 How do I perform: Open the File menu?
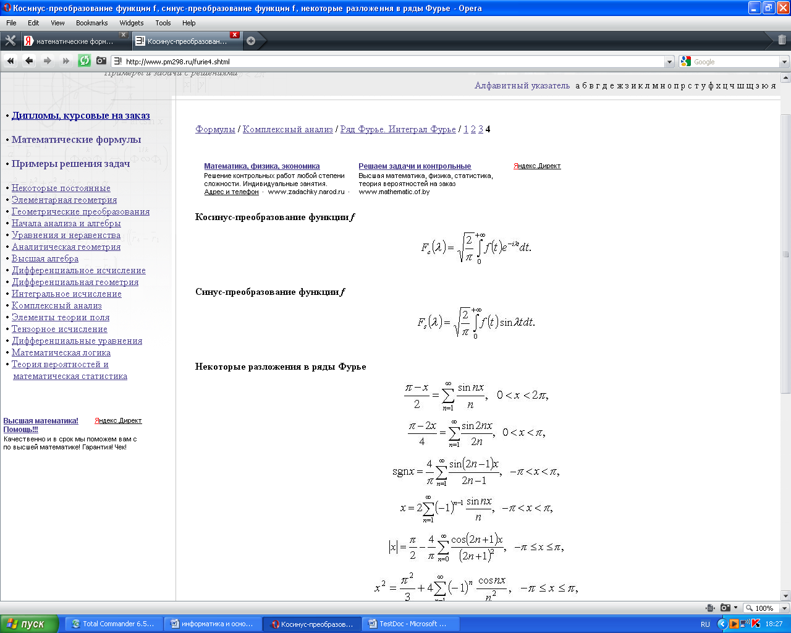point(11,23)
